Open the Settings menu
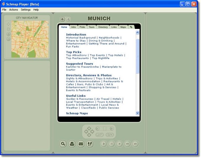The image size is (201, 158). [26, 10]
